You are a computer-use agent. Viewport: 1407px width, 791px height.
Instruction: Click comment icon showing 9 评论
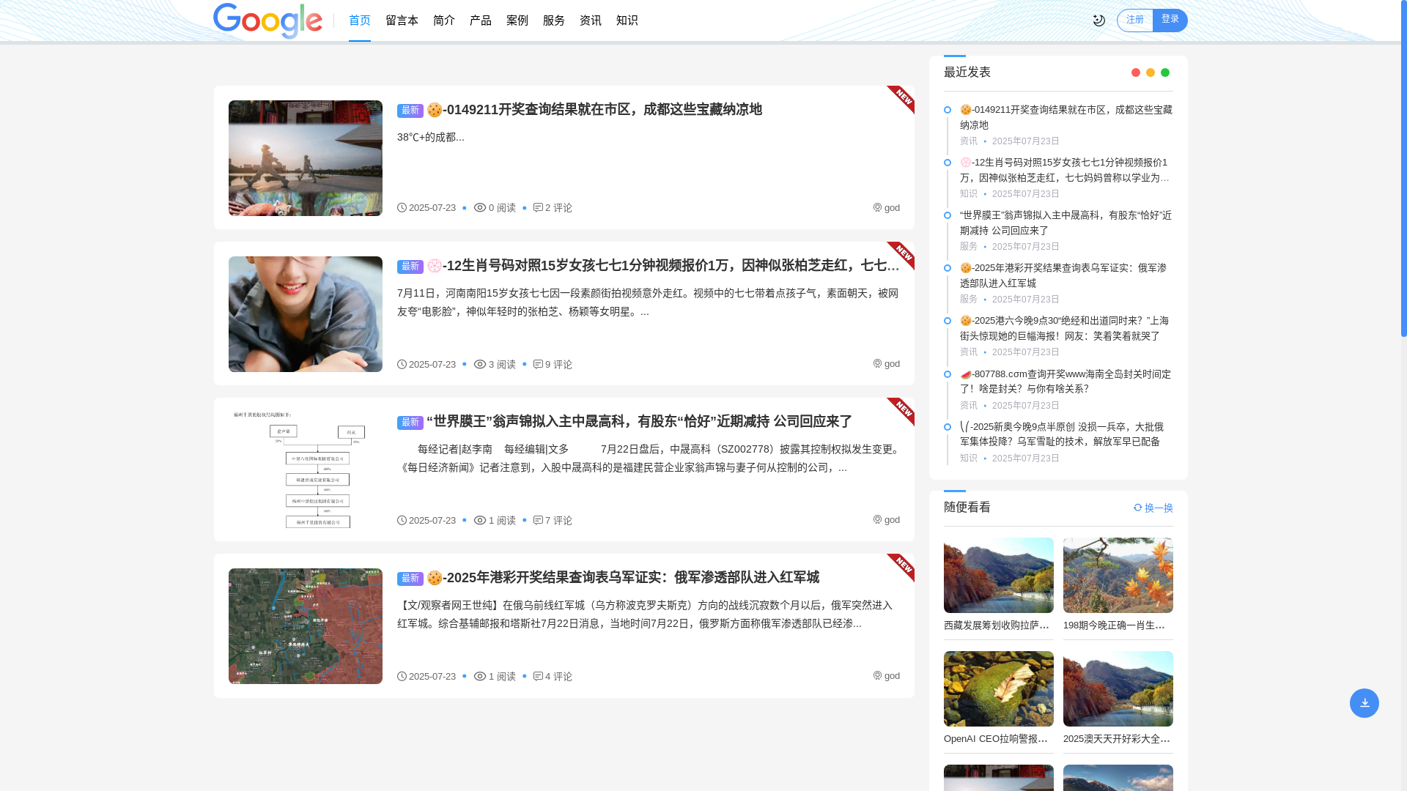[x=538, y=364]
